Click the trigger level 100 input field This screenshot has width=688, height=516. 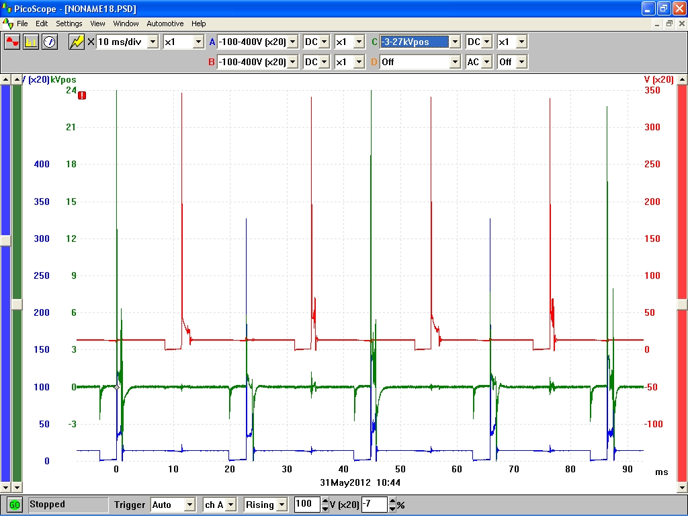coord(306,505)
